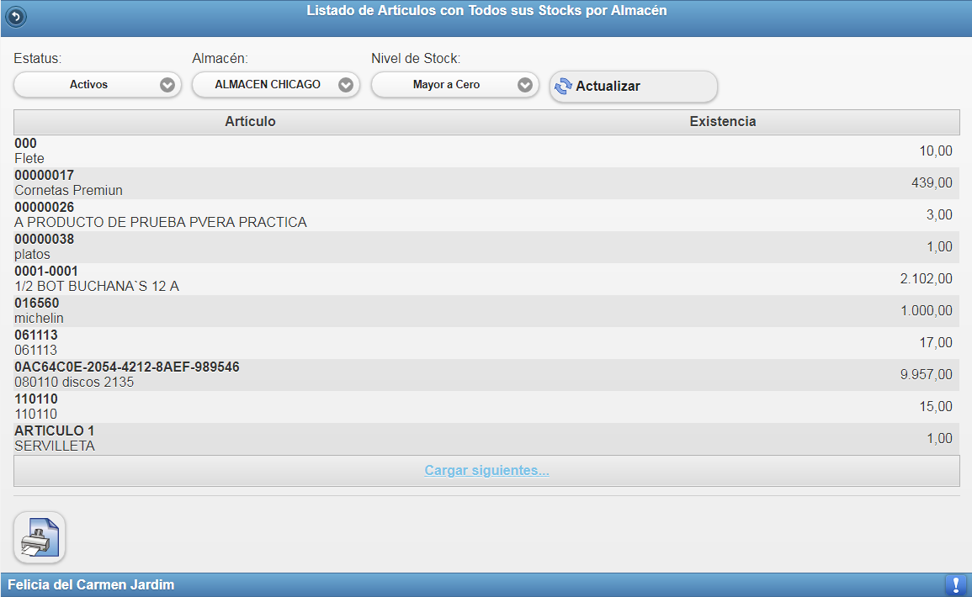The width and height of the screenshot is (972, 597).
Task: Click the Almacén label
Action: 220,58
